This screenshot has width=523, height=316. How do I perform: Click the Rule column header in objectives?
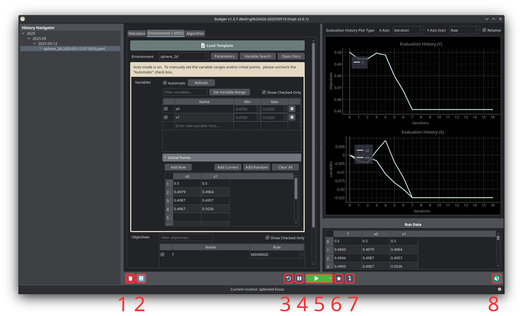277,247
